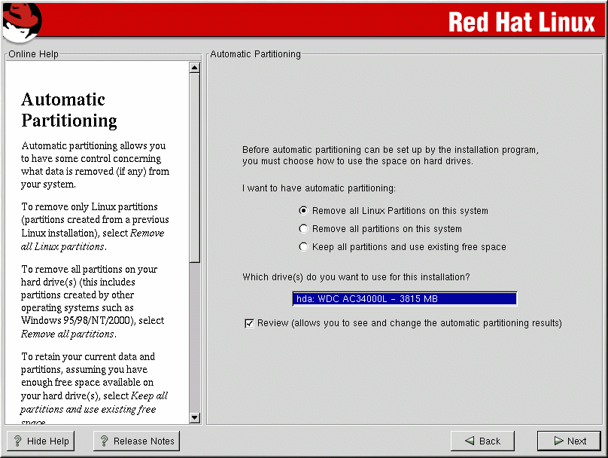
Task: Go back to the previous installer step
Action: [x=482, y=441]
